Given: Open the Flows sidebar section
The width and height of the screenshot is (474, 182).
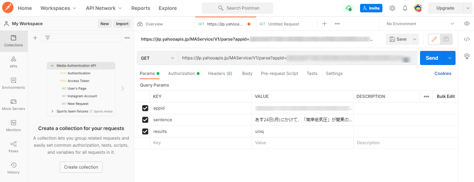Looking at the screenshot, I should click(13, 147).
